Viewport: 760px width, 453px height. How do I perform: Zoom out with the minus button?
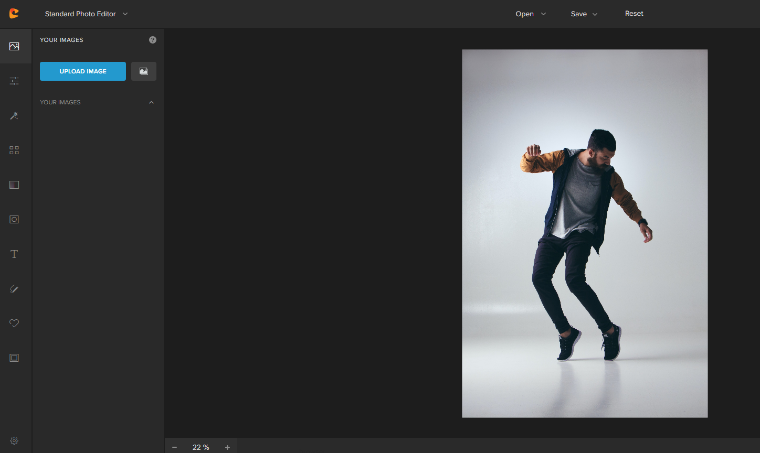coord(175,447)
